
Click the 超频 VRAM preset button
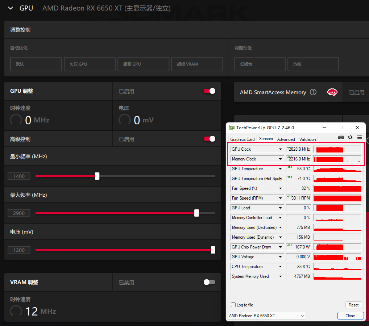click(197, 64)
